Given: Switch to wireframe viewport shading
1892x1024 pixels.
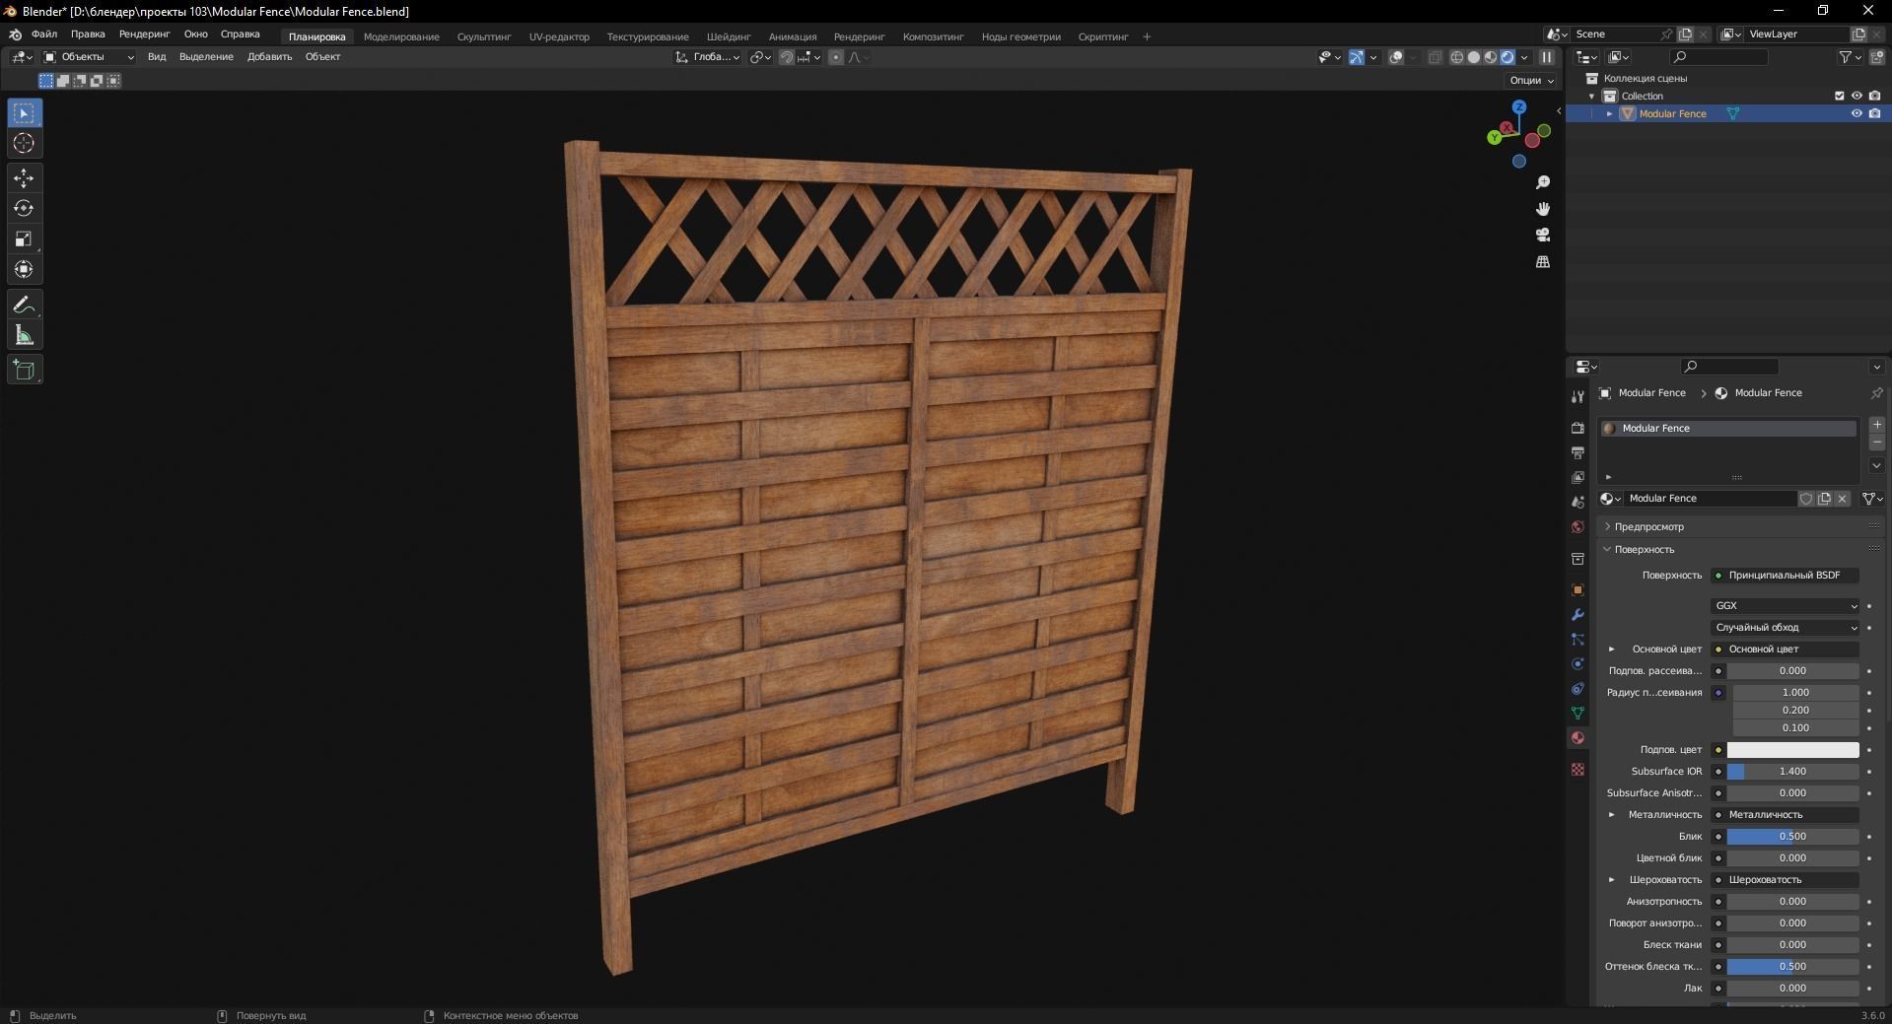Looking at the screenshot, I should tap(1456, 57).
